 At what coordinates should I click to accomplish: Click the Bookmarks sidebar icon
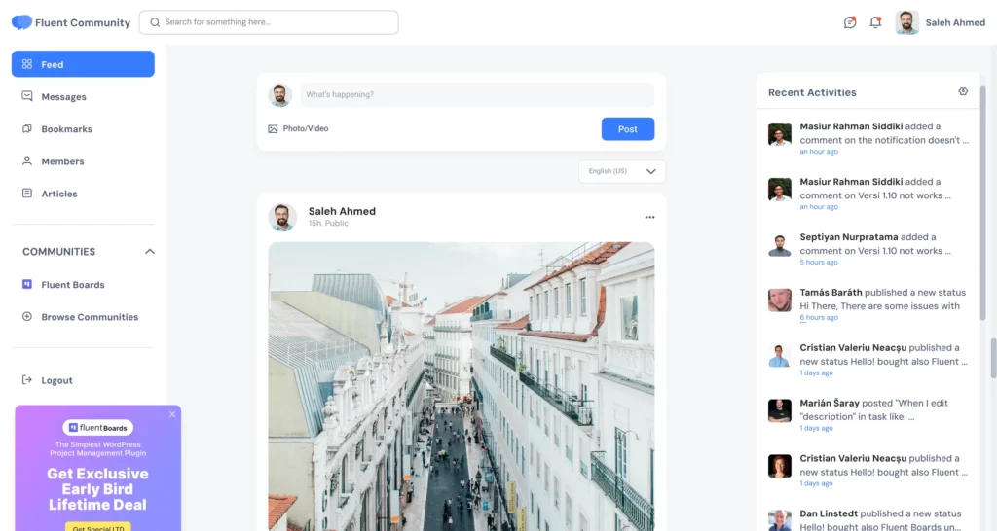(26, 128)
